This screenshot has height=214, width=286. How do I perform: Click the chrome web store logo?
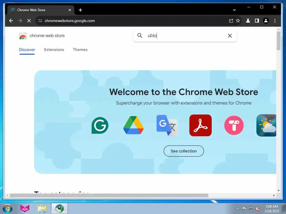tap(23, 36)
